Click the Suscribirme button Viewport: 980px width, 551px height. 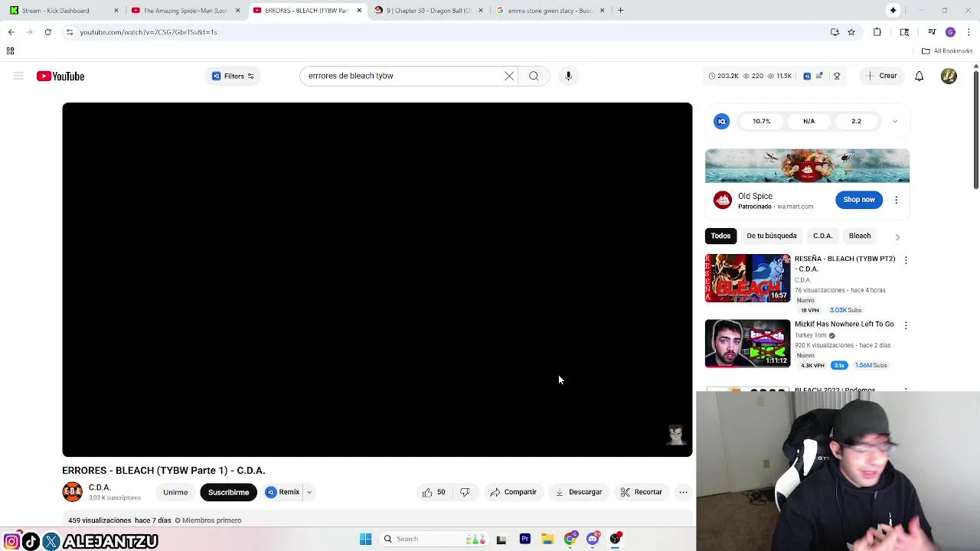tap(228, 492)
